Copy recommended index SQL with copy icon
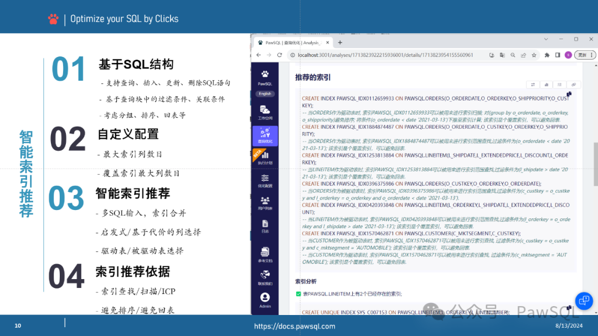598x336 pixels. tap(569, 93)
